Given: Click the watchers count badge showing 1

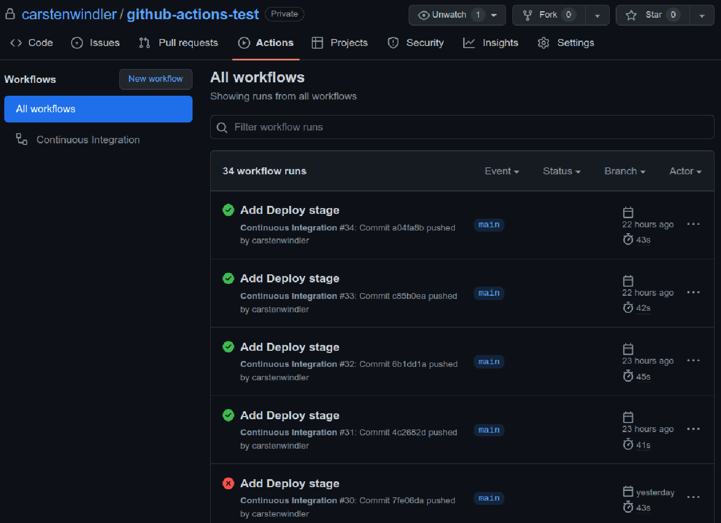Looking at the screenshot, I should (x=478, y=15).
